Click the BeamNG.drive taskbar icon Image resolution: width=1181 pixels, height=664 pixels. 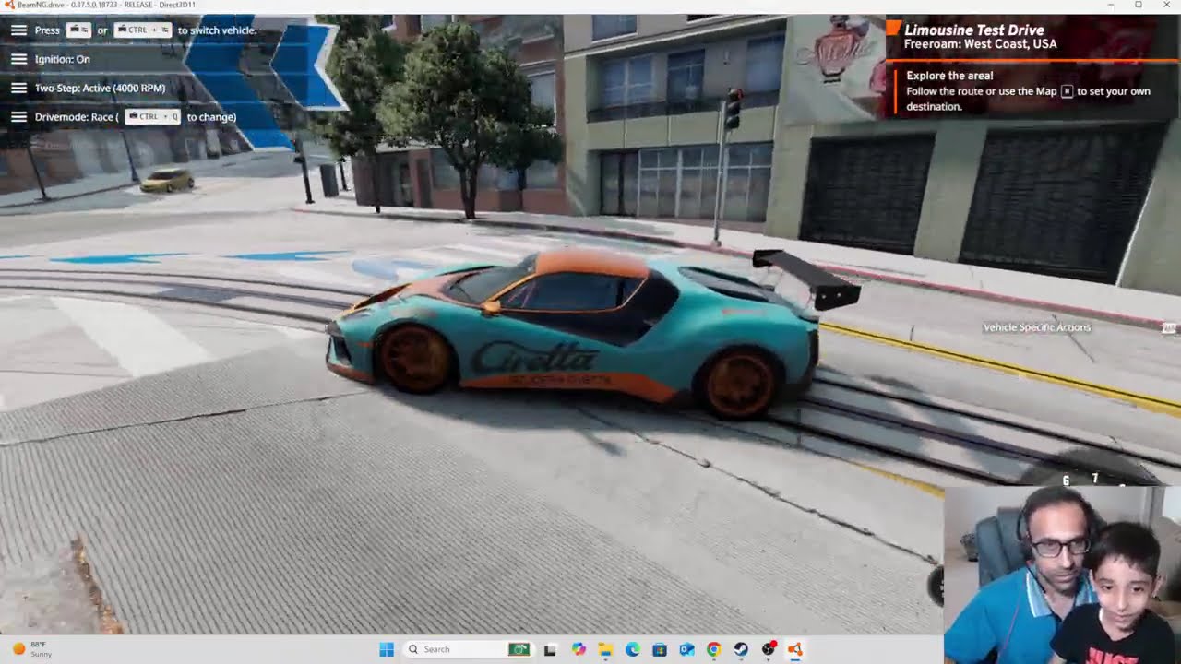point(794,649)
